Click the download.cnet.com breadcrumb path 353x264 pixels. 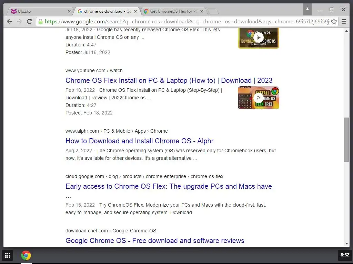point(111,231)
